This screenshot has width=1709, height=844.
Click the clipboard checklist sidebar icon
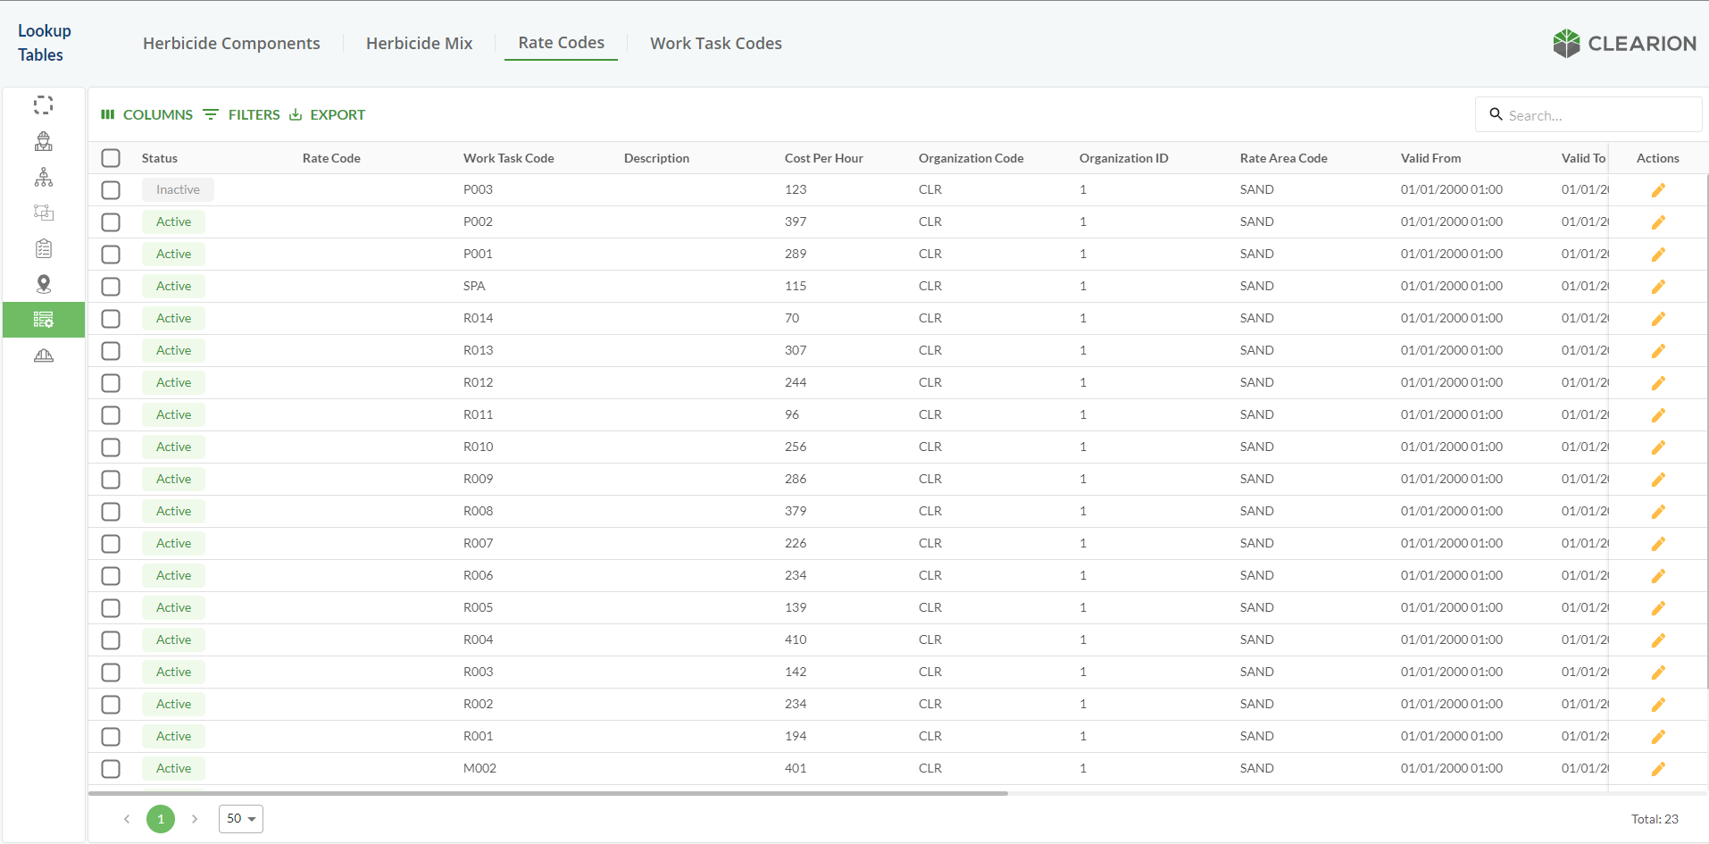[43, 248]
